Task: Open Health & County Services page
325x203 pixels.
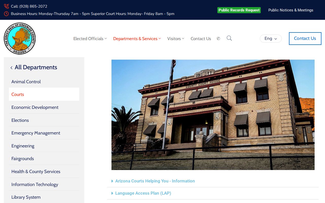Action: [44, 171]
